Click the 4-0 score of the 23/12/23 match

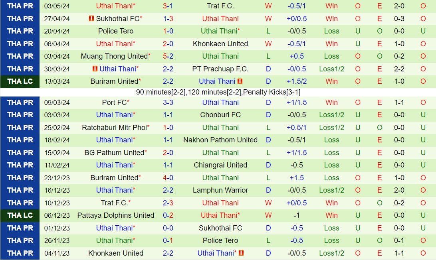168,178
